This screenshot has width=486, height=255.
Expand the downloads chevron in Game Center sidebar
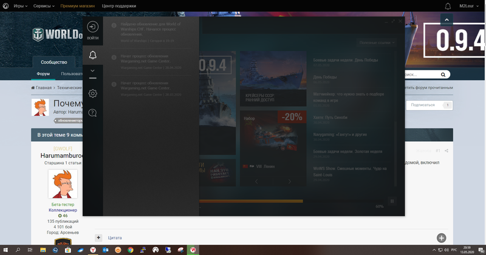point(92,70)
